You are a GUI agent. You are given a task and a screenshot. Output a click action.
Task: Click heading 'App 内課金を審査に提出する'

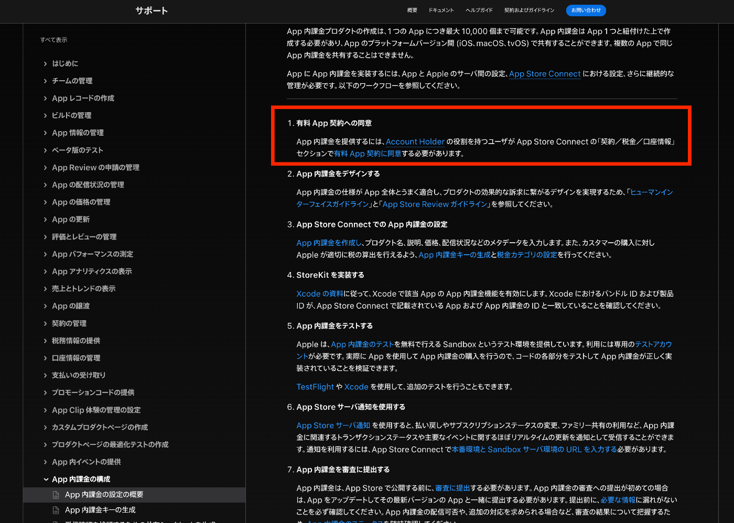(x=343, y=470)
